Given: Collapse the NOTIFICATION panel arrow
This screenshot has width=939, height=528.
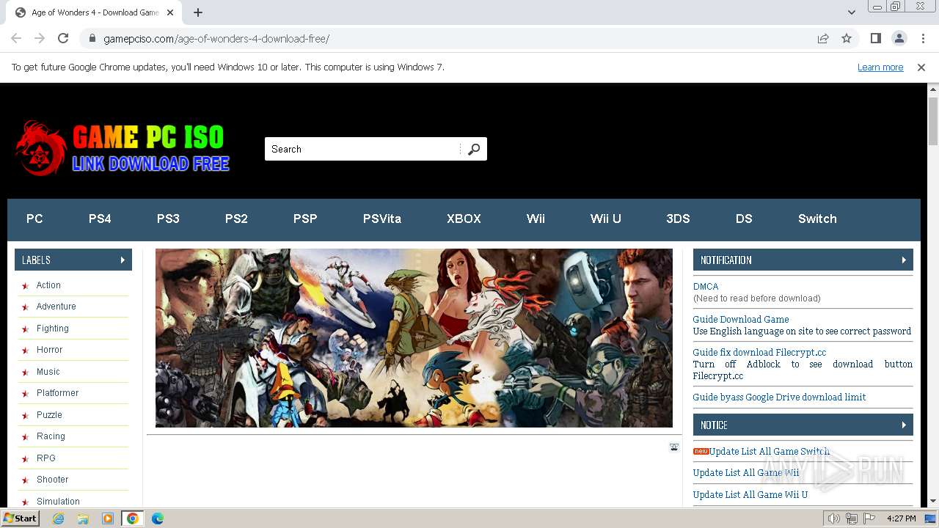Looking at the screenshot, I should pos(904,260).
